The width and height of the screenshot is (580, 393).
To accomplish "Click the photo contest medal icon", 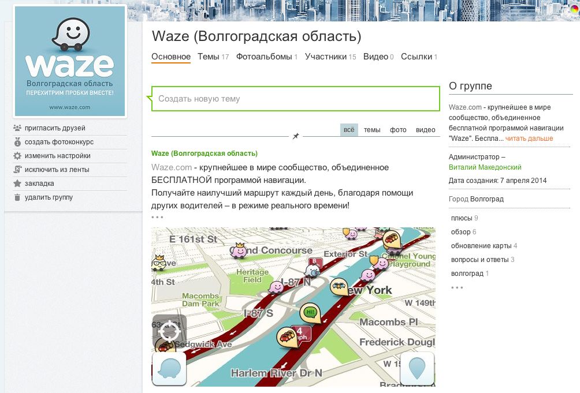I will [17, 142].
